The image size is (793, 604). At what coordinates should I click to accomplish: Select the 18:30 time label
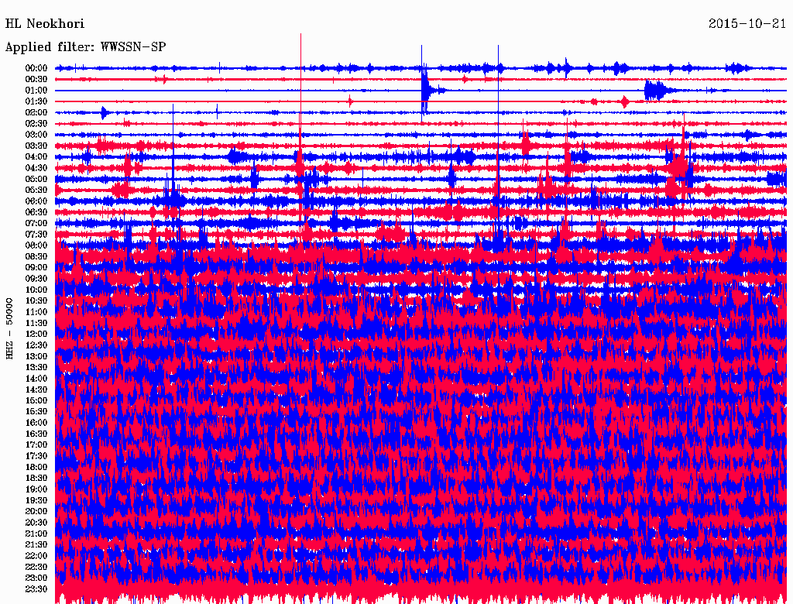tap(36, 478)
